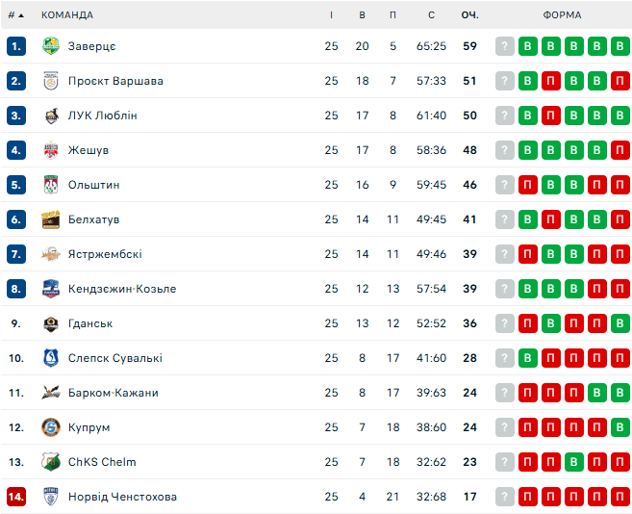632x514 pixels.
Task: Click the Заверцє team logo
Action: point(51,46)
